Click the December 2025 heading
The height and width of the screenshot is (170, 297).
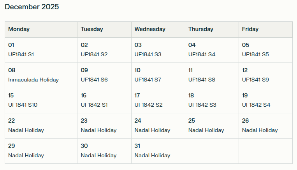tap(32, 7)
